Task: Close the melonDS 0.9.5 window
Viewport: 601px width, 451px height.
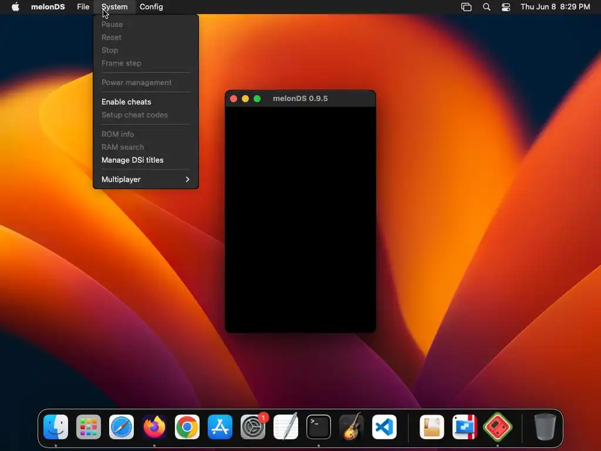Action: pos(234,99)
